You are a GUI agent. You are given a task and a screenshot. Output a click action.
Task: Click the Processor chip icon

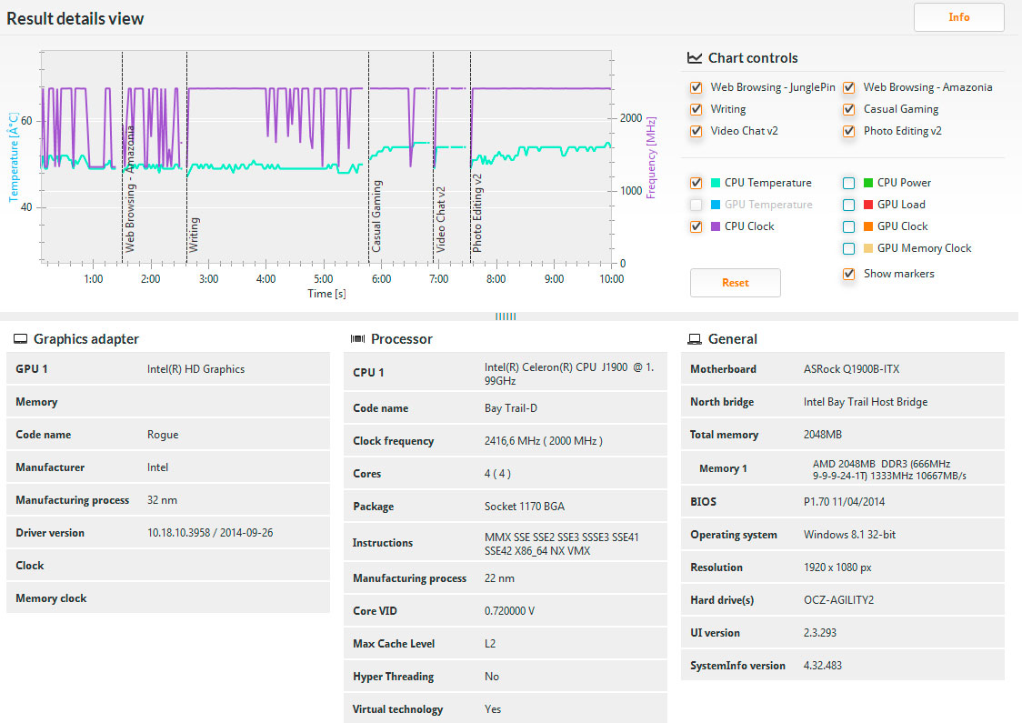coord(357,339)
